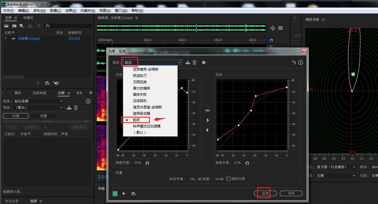Disable the effect with the green power toggle

pos(115,193)
